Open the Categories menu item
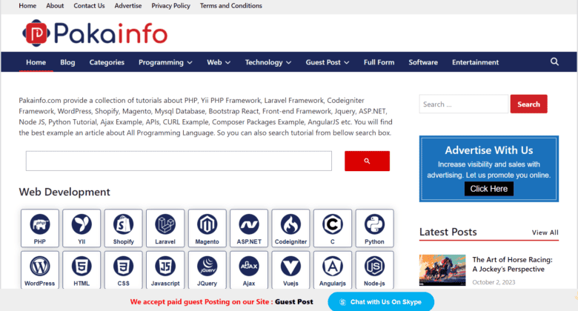The height and width of the screenshot is (311, 578). (x=107, y=62)
